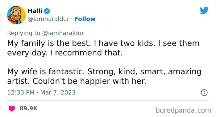Screen dimensions: 216x117
Task: Open the tweet info circle icon
Action: 204,93
